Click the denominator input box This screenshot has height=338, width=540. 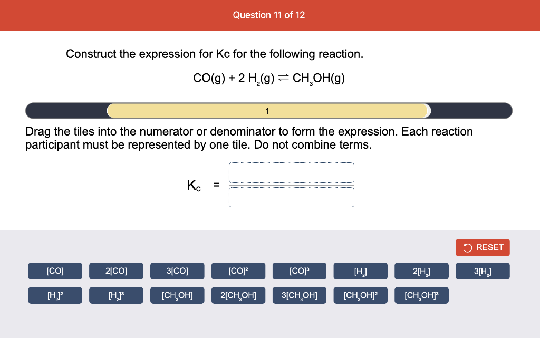[x=291, y=197]
